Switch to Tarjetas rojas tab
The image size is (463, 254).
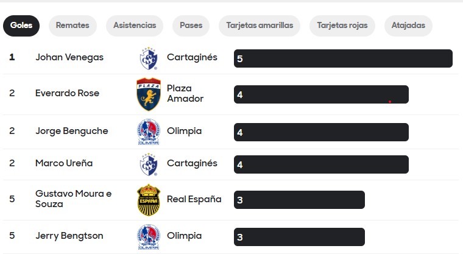(x=342, y=26)
